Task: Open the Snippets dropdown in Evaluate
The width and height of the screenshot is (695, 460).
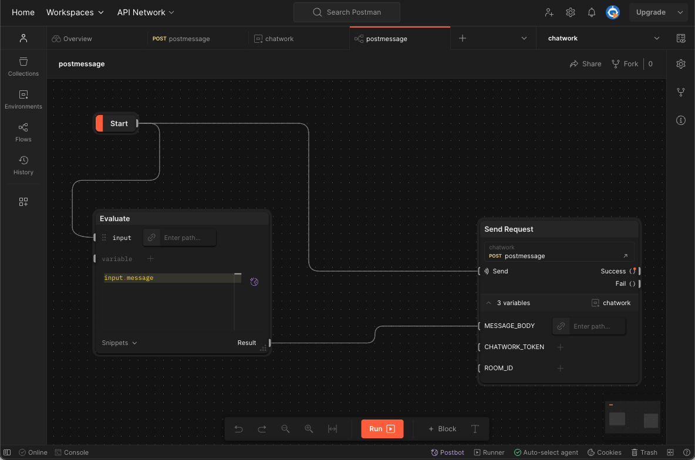Action: 119,343
